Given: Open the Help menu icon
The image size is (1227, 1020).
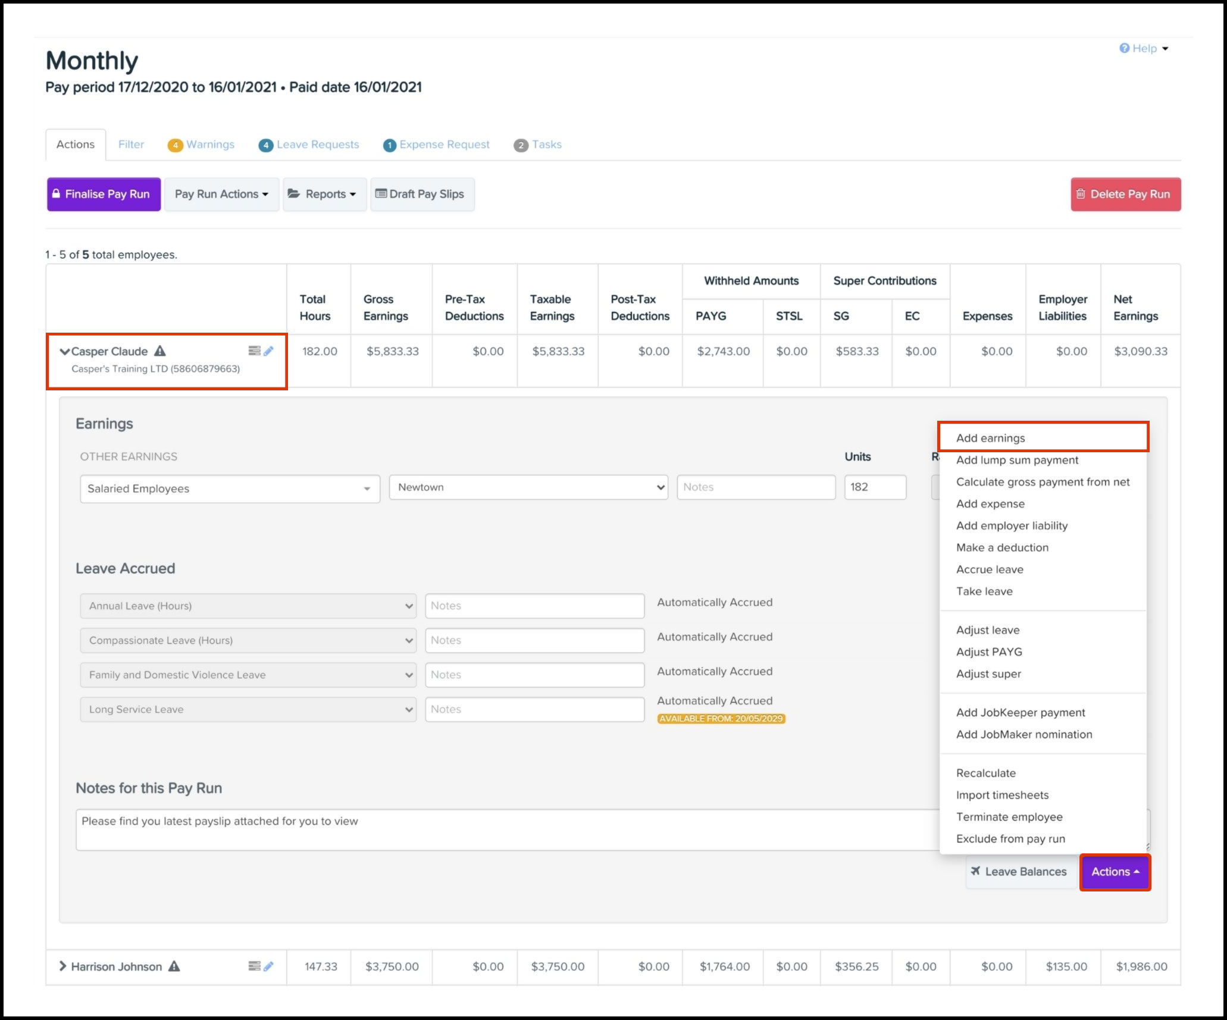Looking at the screenshot, I should point(1124,48).
